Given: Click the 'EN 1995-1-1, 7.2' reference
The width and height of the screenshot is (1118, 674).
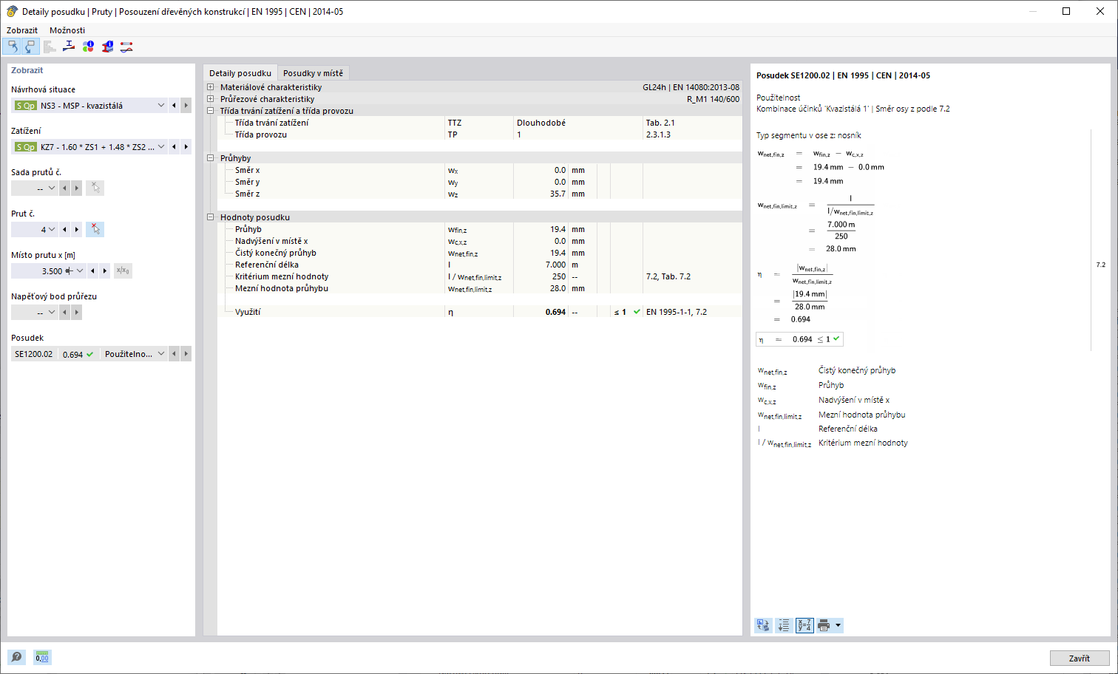Looking at the screenshot, I should (677, 312).
